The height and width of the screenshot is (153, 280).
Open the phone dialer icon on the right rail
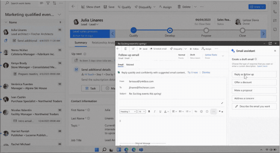(x=275, y=12)
